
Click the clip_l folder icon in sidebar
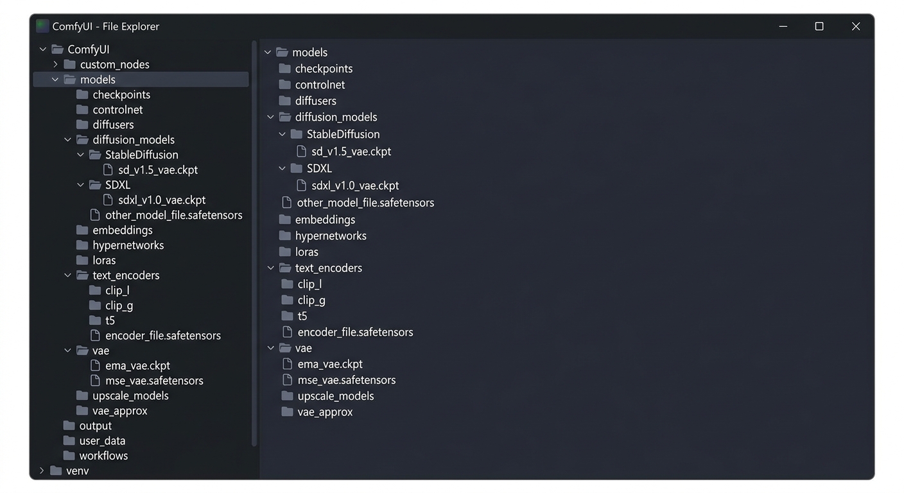pyautogui.click(x=95, y=290)
